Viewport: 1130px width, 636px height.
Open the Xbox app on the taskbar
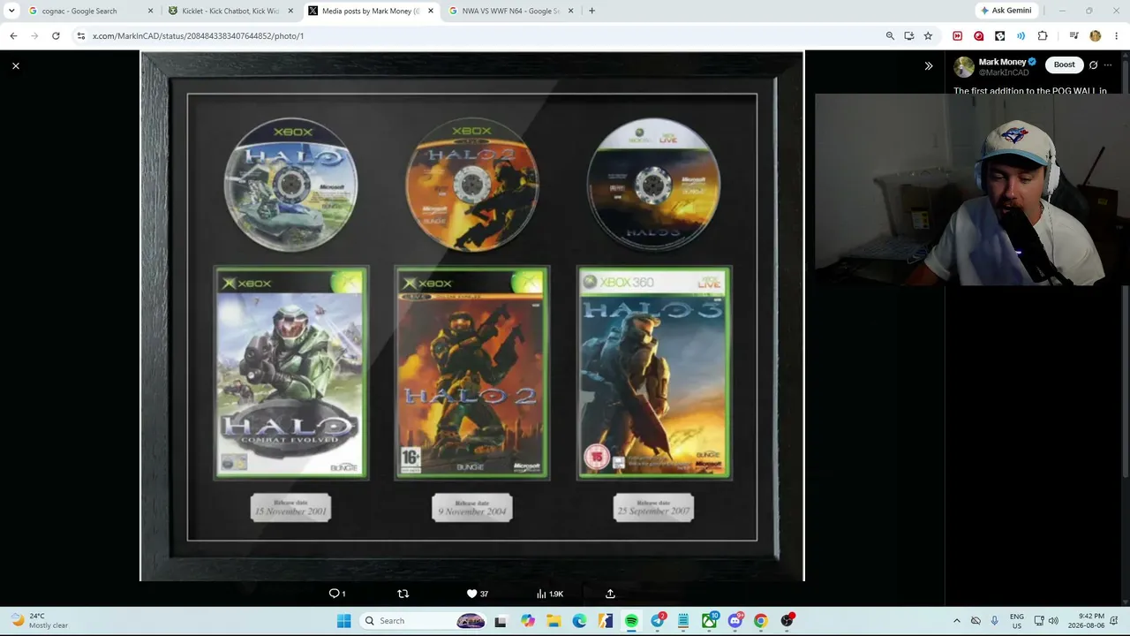point(709,621)
